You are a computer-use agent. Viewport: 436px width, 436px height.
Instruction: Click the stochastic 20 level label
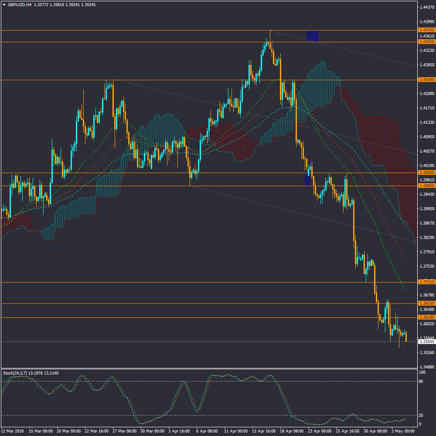422,415
